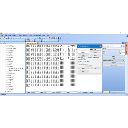Viewport: 128px width, 128px height.
Task: Tick Program Modified Only in programmer panel
Action: (x=124, y=61)
